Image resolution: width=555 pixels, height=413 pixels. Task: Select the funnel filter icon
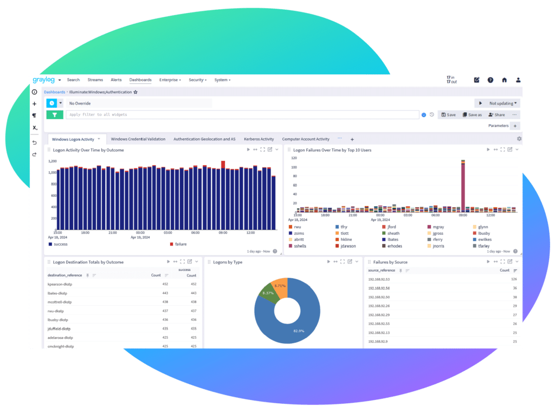coord(55,115)
